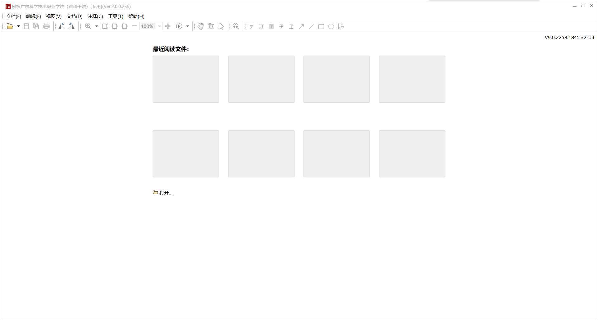Screen dimensions: 598x320
Task: Select the Arrow drawing tool
Action: (301, 26)
